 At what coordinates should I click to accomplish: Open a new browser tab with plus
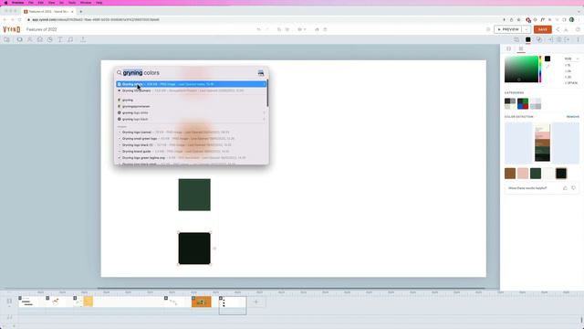(80, 12)
